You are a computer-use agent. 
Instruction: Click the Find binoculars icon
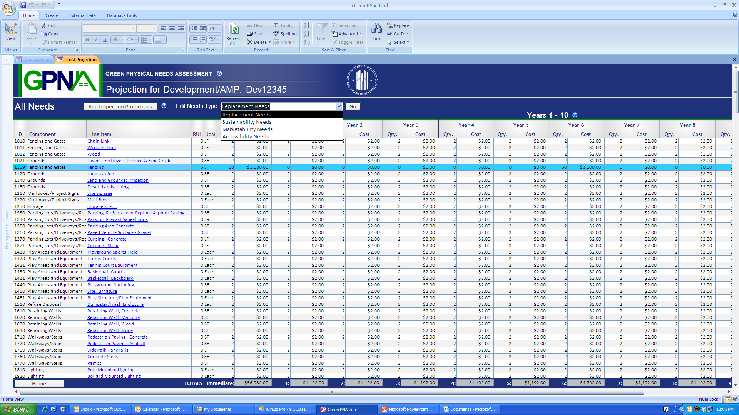(x=377, y=29)
